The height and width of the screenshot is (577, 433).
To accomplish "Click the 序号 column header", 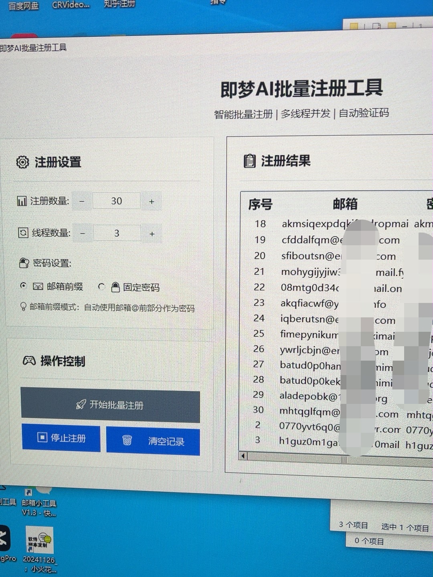I will (x=260, y=204).
